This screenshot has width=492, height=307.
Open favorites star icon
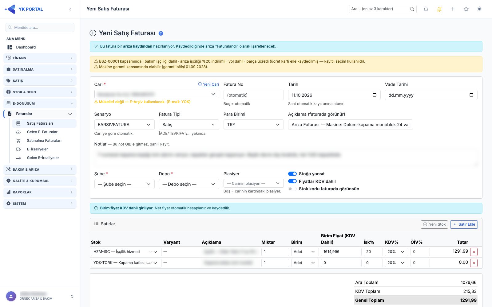[x=466, y=9]
